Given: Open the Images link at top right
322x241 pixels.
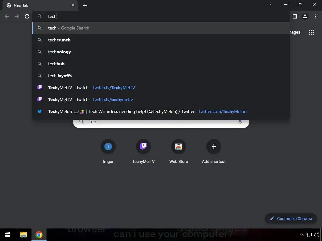Looking at the screenshot, I should click(295, 32).
